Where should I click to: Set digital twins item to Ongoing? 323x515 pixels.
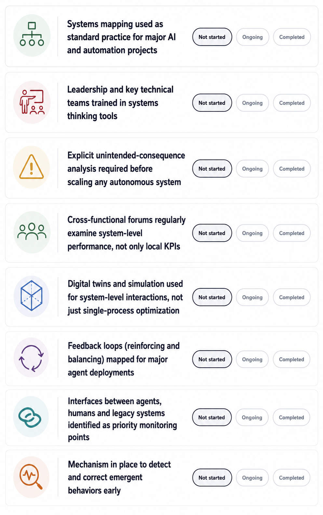click(x=252, y=297)
